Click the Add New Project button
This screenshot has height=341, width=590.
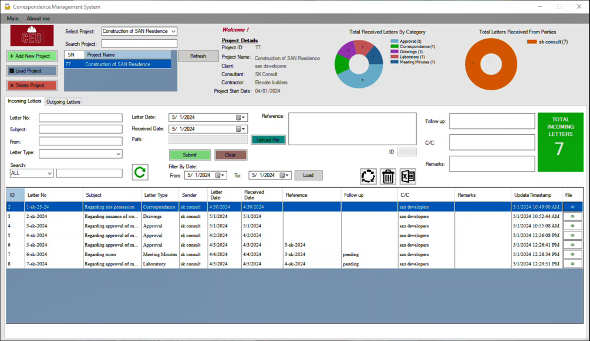pyautogui.click(x=31, y=56)
